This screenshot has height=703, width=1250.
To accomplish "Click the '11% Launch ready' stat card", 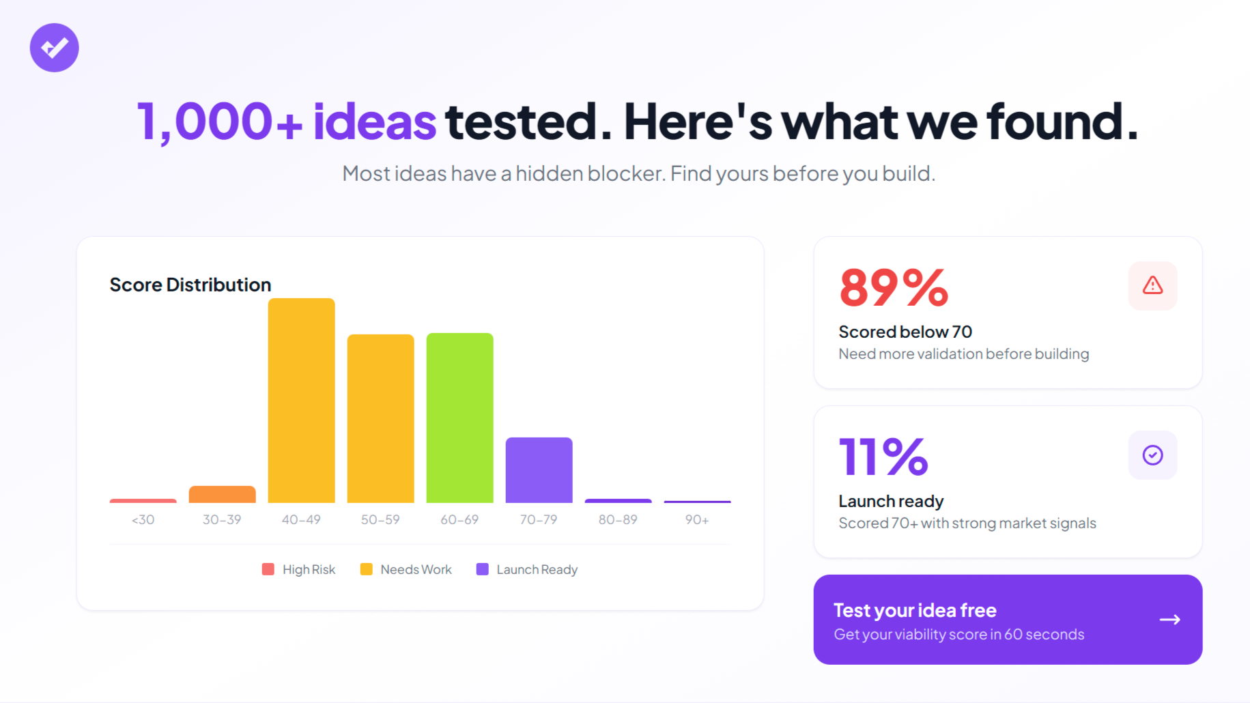I will click(x=1007, y=481).
